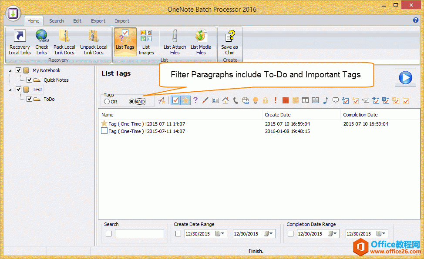Click the Search text input field
The image size is (424, 259).
pos(139,234)
